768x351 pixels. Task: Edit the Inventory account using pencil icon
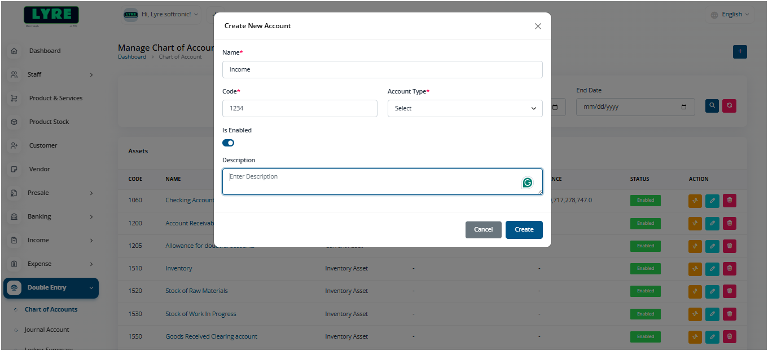click(712, 268)
